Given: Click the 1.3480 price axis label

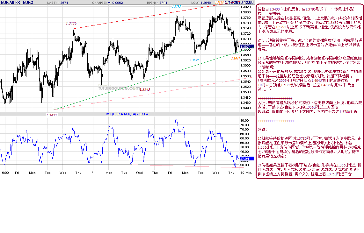Looking at the screenshot, I should [x=246, y=98].
